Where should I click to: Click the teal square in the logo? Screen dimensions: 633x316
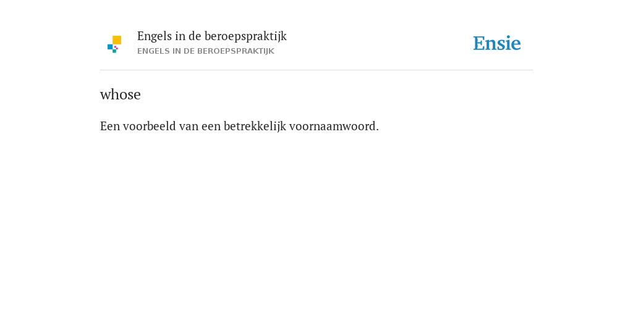pos(114,51)
